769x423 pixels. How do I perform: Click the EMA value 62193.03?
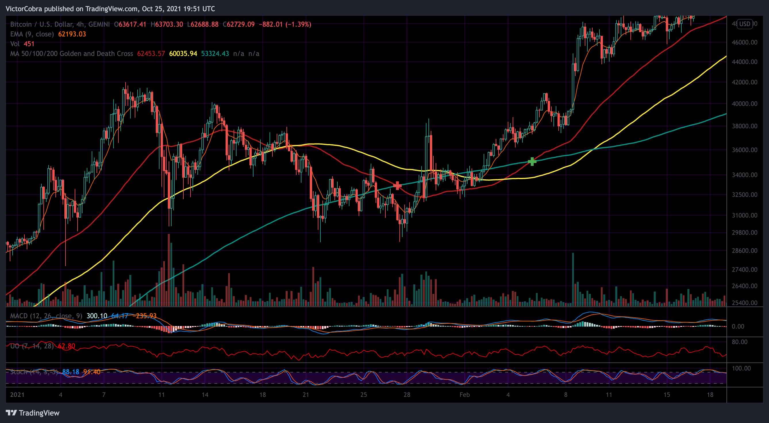[72, 34]
